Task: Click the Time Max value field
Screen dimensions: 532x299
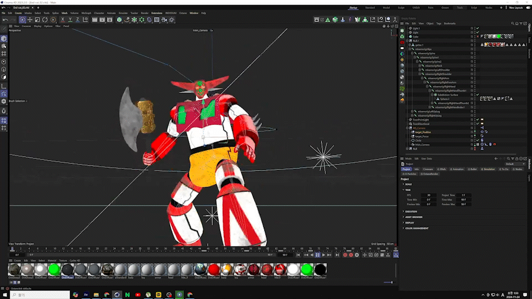Action: point(463,200)
